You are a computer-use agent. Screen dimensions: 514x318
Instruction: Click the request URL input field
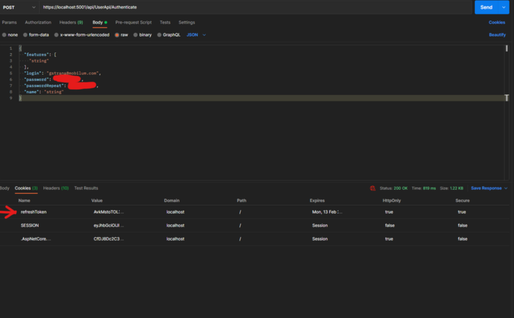click(254, 8)
